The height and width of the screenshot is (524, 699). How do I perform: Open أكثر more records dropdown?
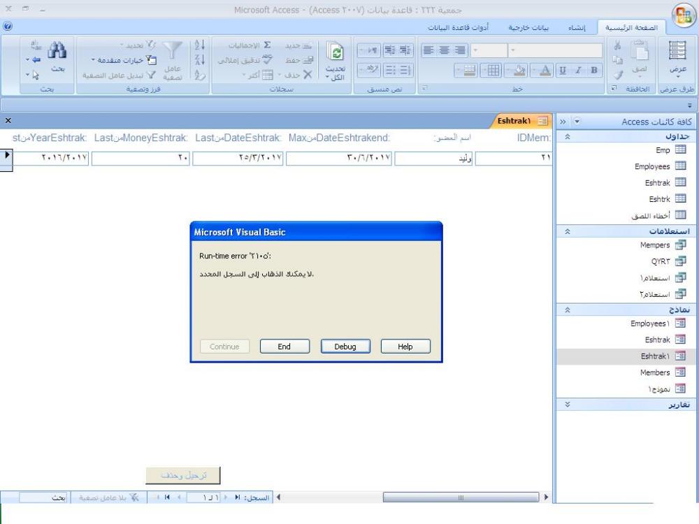258,75
